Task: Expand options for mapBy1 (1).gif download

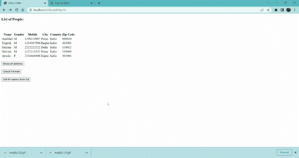Action: tap(87, 153)
